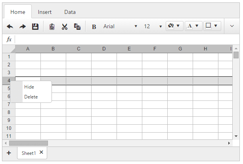The width and height of the screenshot is (243, 164).
Task: Click the Redo arrow icon
Action: pos(23,27)
